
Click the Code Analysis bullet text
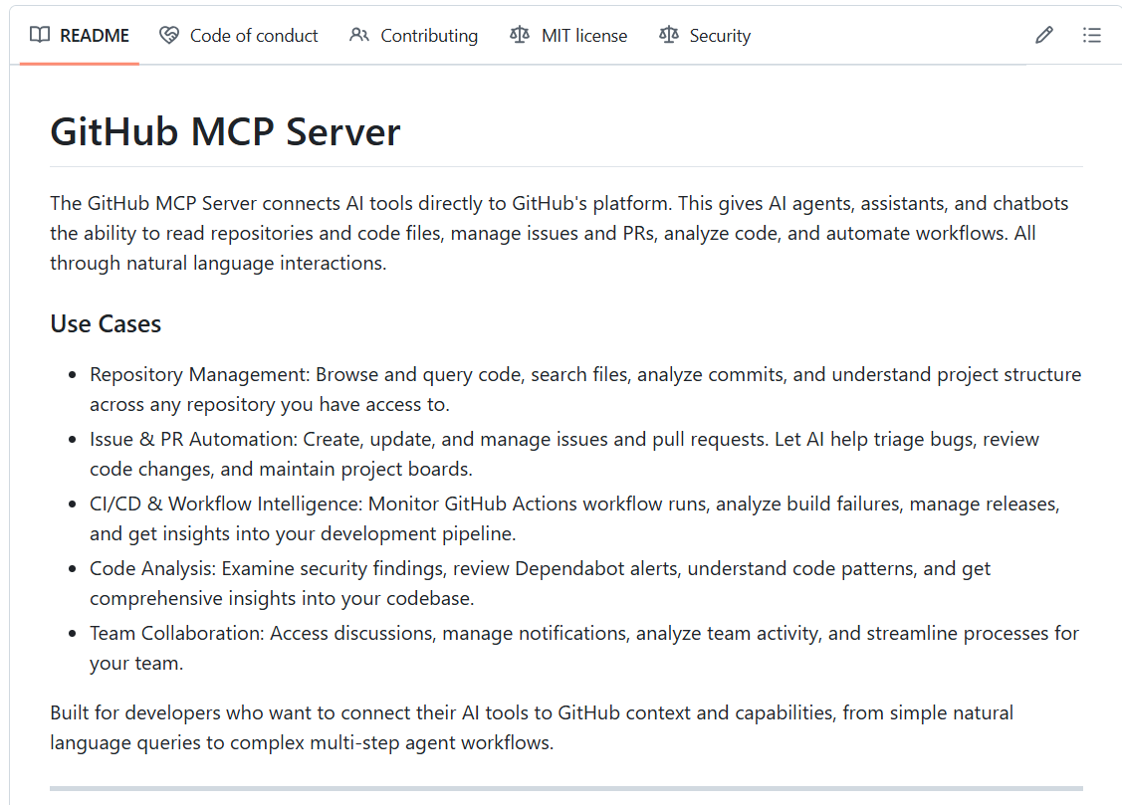point(541,583)
